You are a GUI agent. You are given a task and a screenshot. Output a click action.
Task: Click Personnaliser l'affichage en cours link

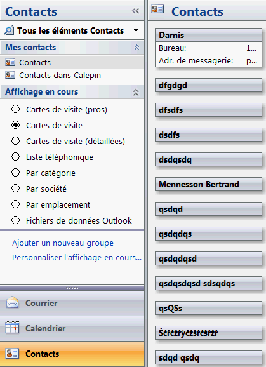pos(77,257)
